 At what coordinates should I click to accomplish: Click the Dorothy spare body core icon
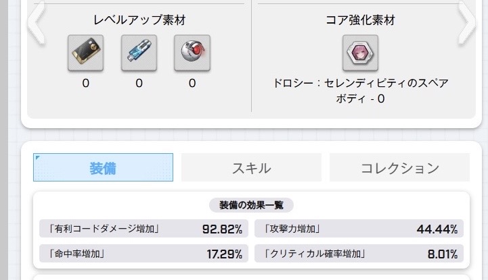tap(360, 53)
